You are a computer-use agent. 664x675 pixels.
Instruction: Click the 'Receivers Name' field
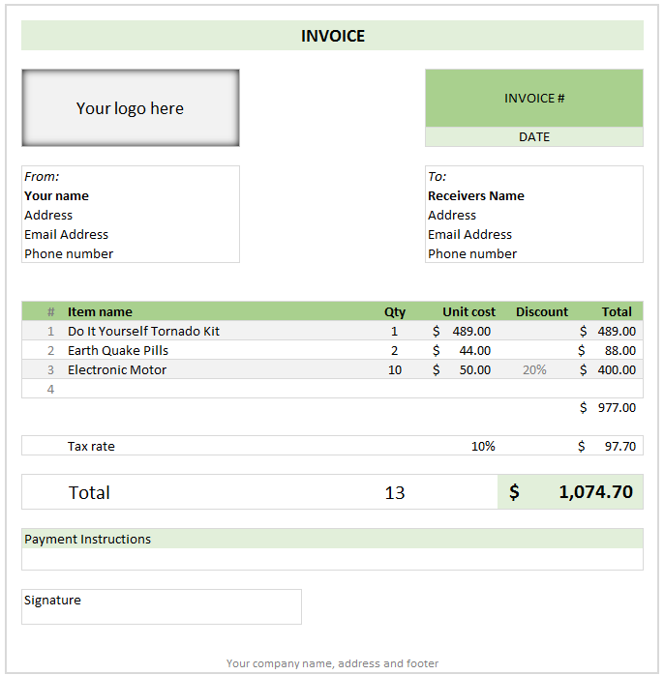pos(476,195)
